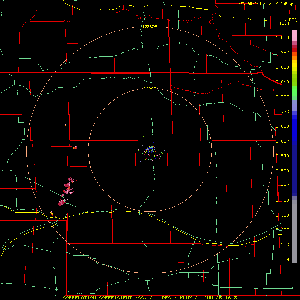Select the 0.627 legend value
The image size is (300, 300).
[x=282, y=141]
